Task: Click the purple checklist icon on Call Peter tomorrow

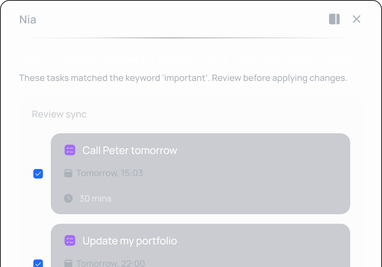Action: pos(70,150)
